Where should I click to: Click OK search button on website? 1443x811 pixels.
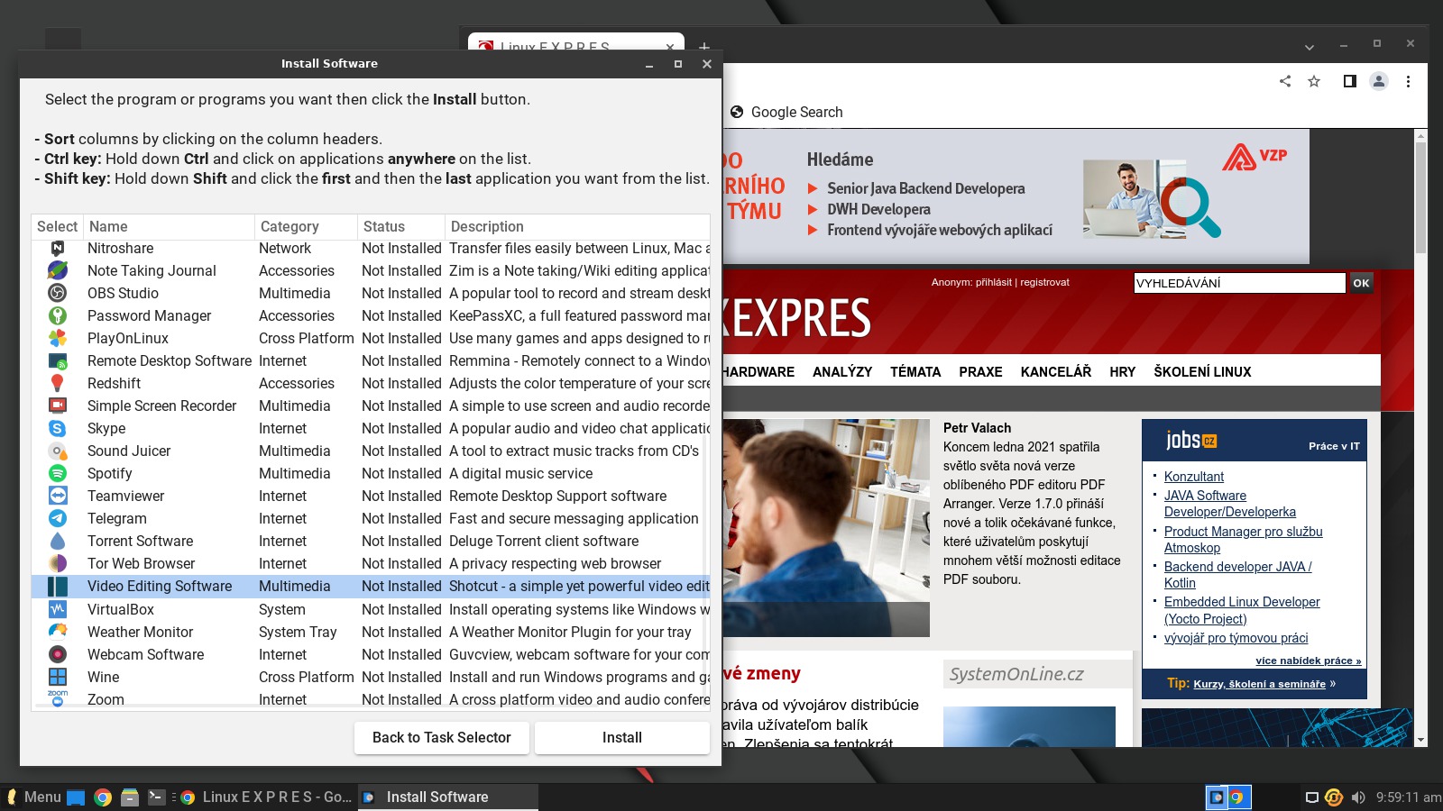tap(1361, 283)
